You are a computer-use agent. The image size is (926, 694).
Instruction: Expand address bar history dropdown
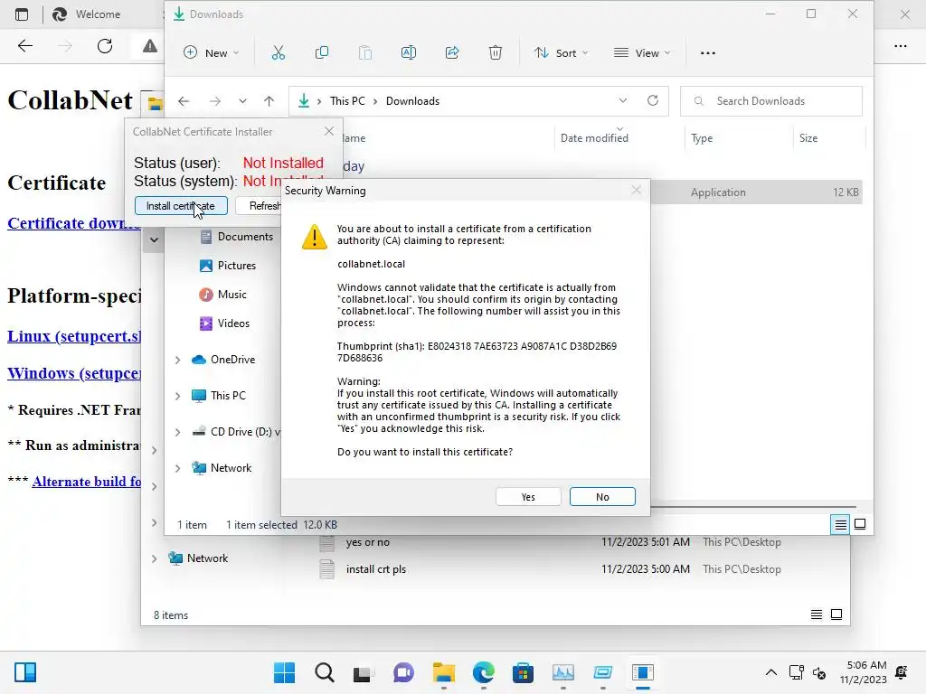tap(622, 101)
